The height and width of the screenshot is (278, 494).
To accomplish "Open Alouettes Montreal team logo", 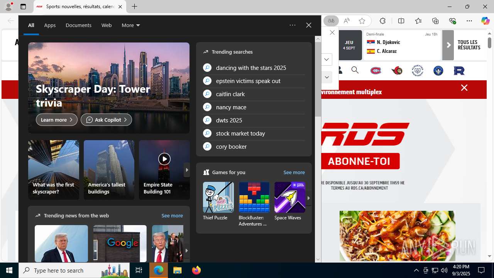I will pos(418,71).
